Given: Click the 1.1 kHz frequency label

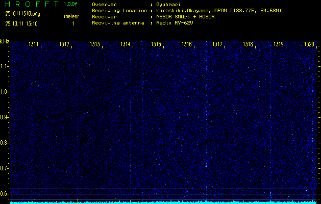Looking at the screenshot, I should coord(5,66).
